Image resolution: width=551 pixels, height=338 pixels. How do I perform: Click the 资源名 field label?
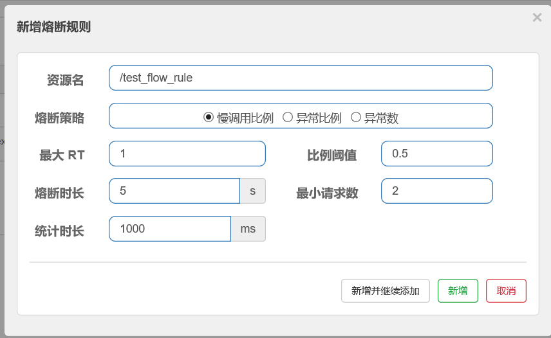pos(65,80)
